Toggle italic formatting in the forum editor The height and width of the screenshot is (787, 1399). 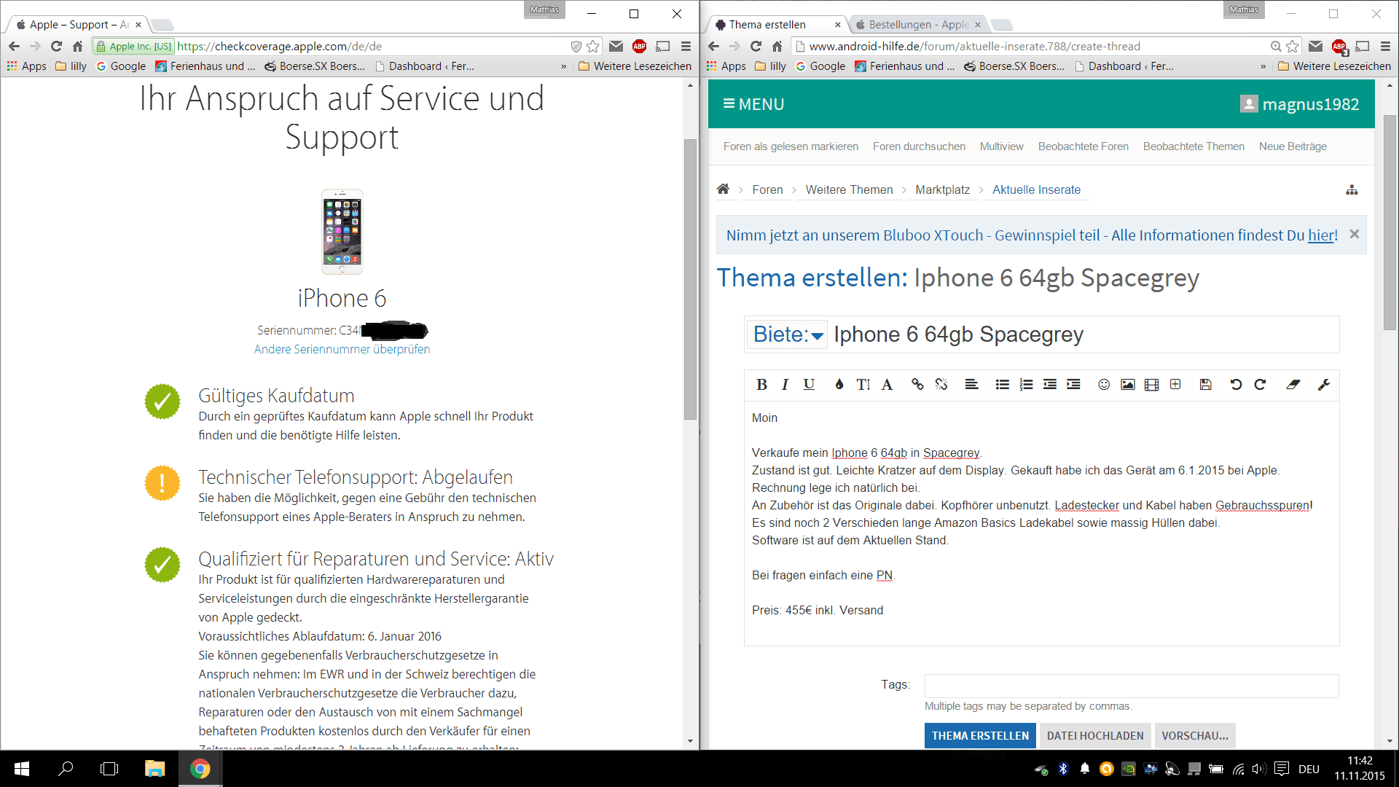[785, 385]
